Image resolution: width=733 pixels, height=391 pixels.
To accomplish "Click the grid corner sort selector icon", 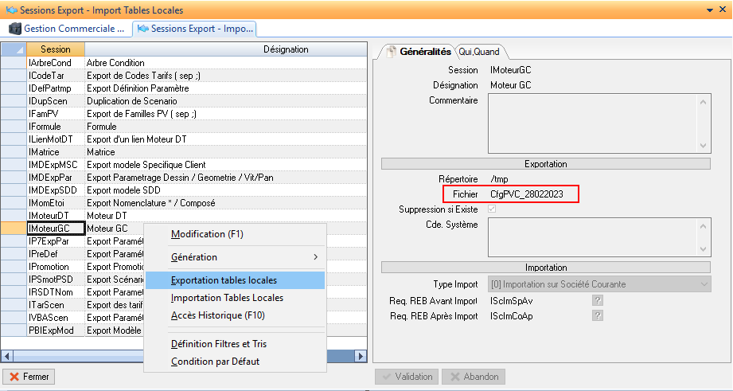I will (14, 49).
